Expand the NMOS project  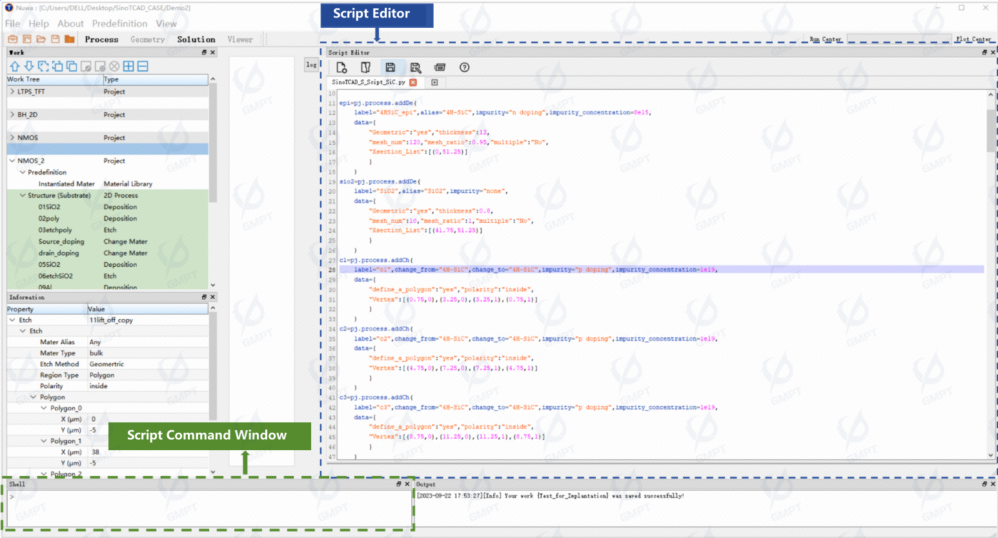coord(12,138)
